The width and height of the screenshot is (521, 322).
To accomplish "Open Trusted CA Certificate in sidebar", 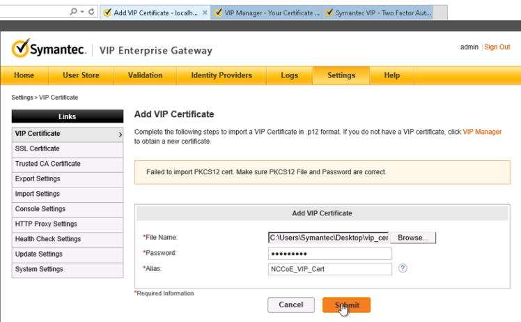I will [47, 164].
